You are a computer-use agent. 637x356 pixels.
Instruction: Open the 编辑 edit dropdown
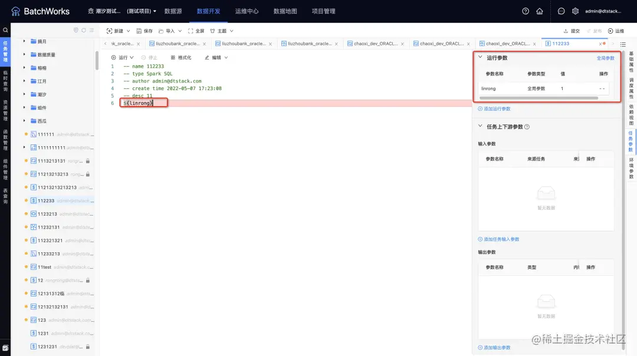[x=216, y=58]
